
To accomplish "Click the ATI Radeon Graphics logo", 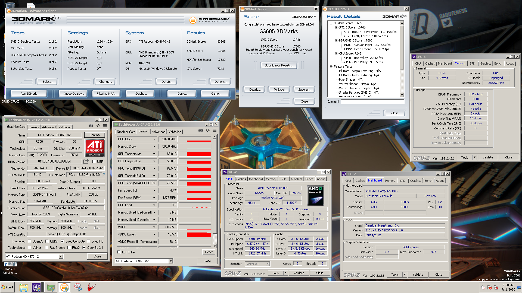I will (95, 148).
